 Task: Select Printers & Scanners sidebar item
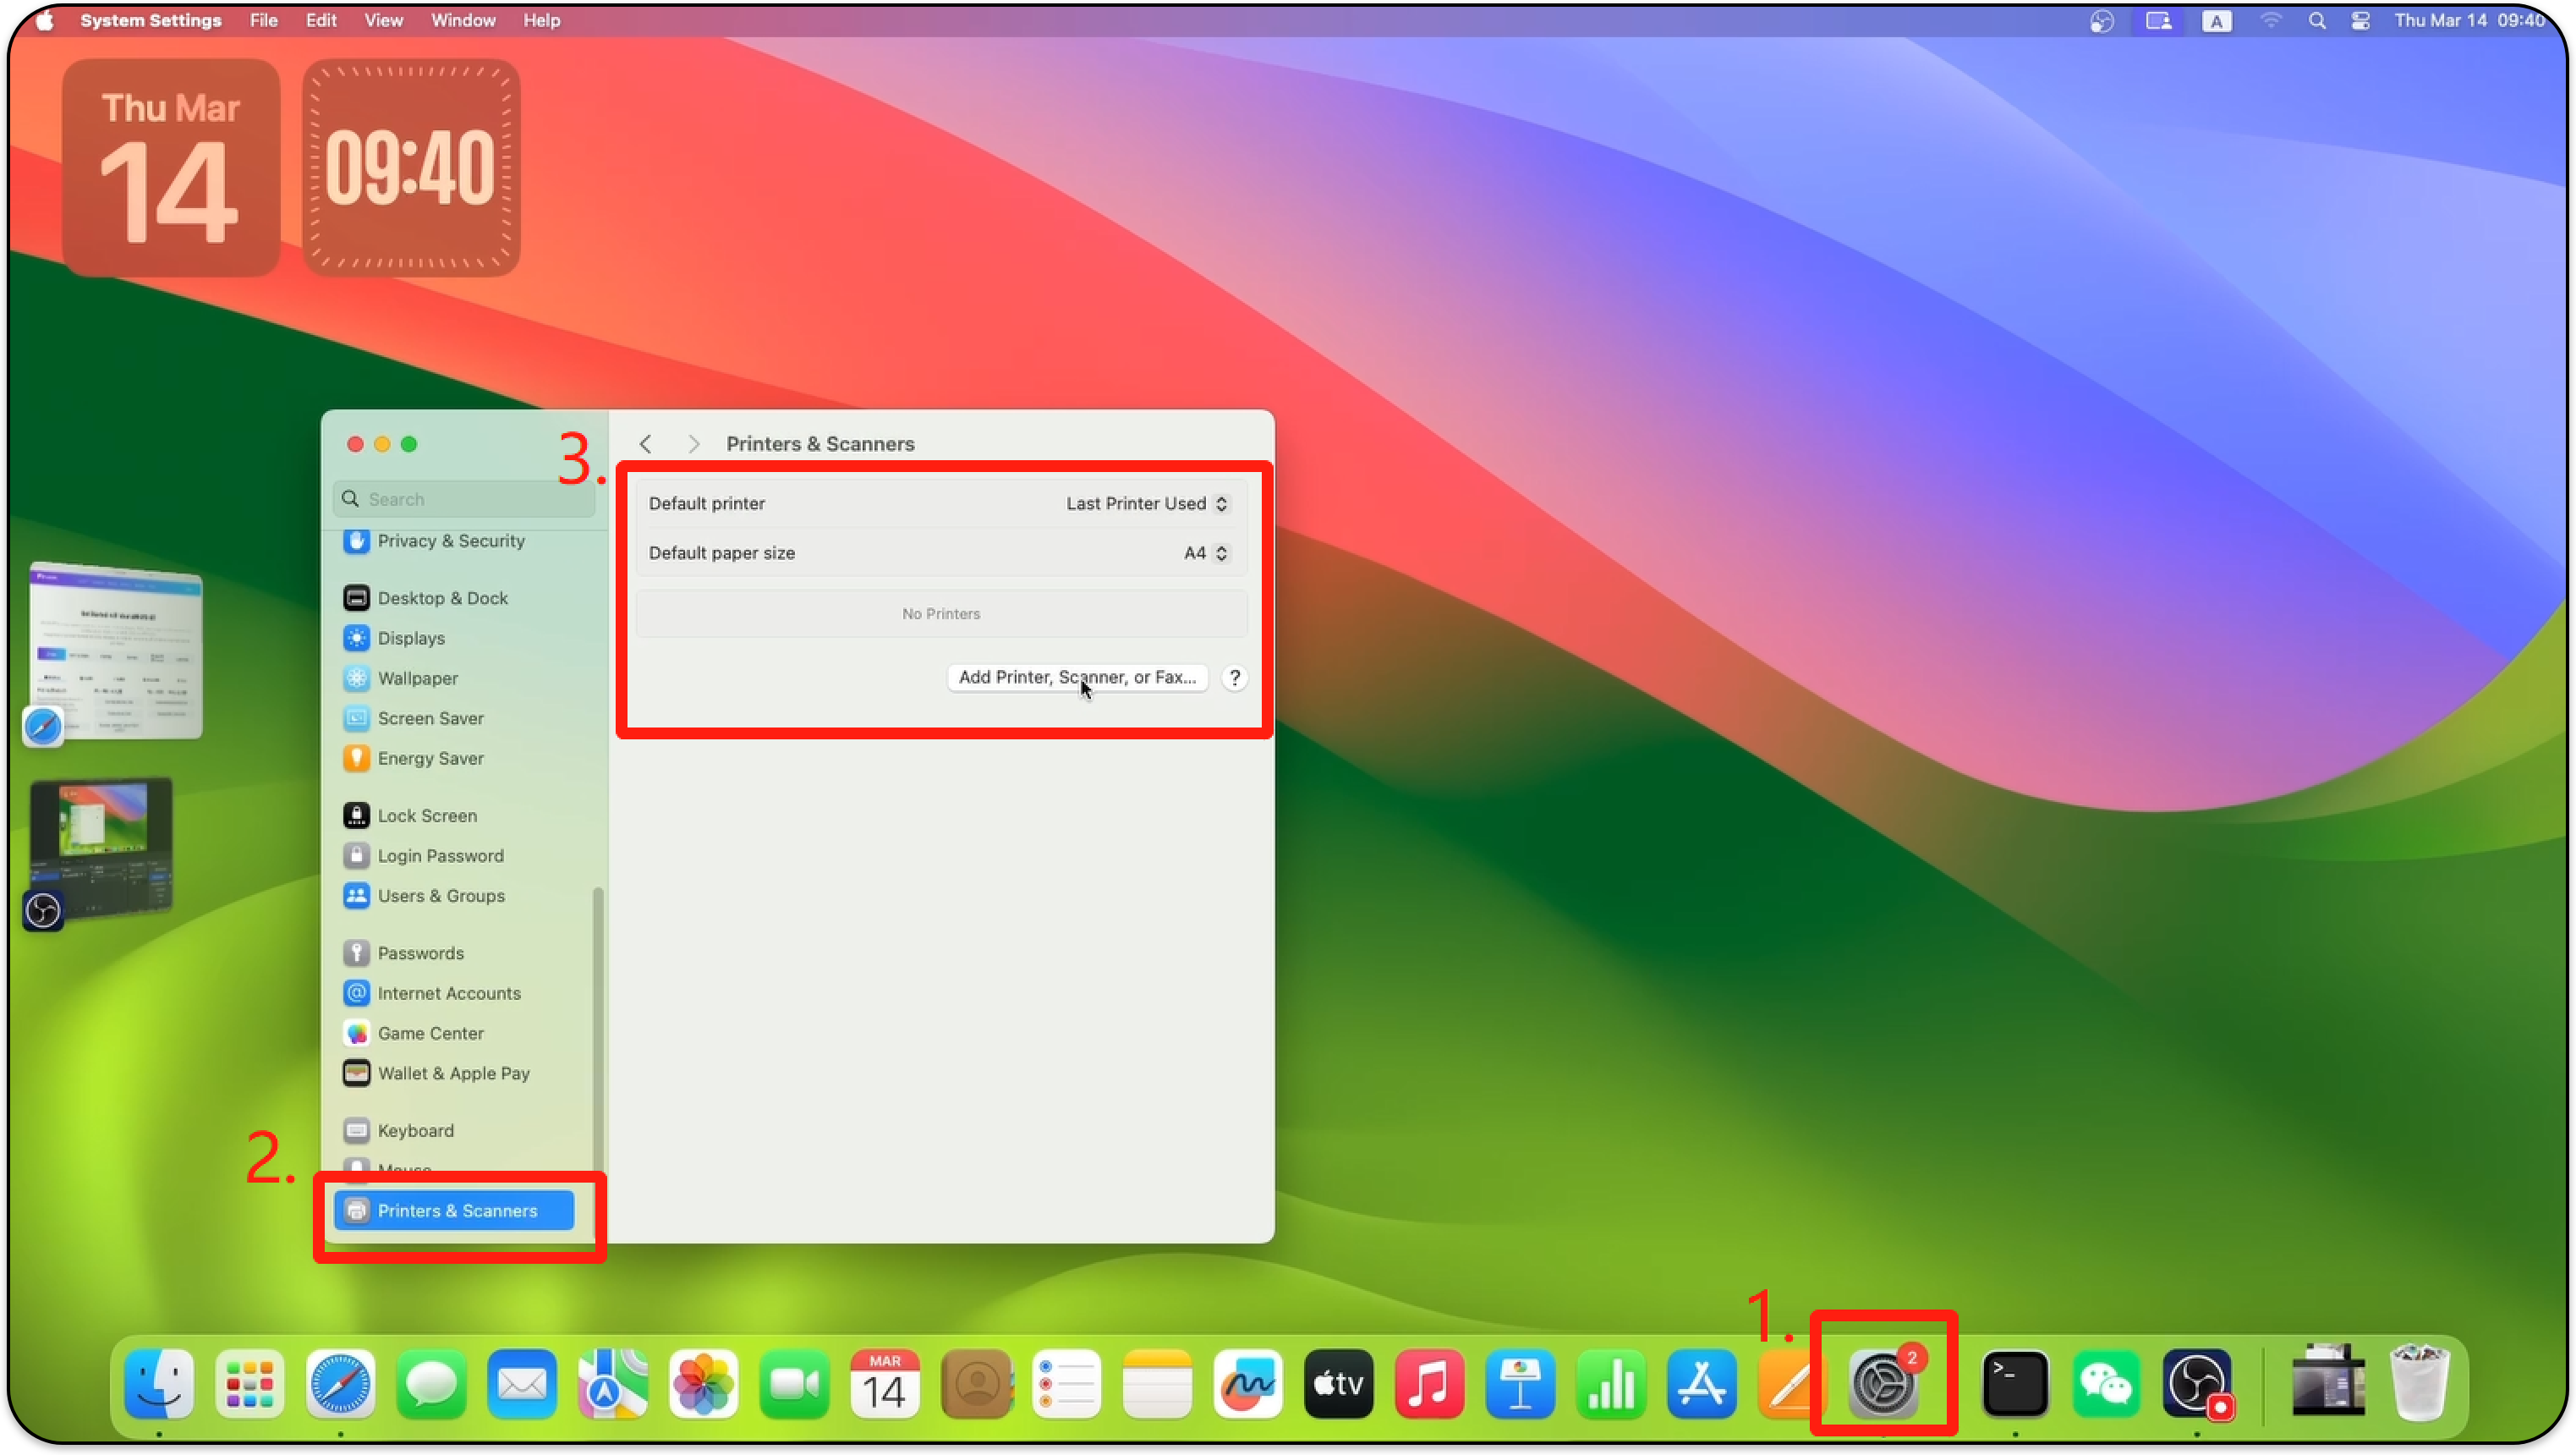[x=456, y=1210]
